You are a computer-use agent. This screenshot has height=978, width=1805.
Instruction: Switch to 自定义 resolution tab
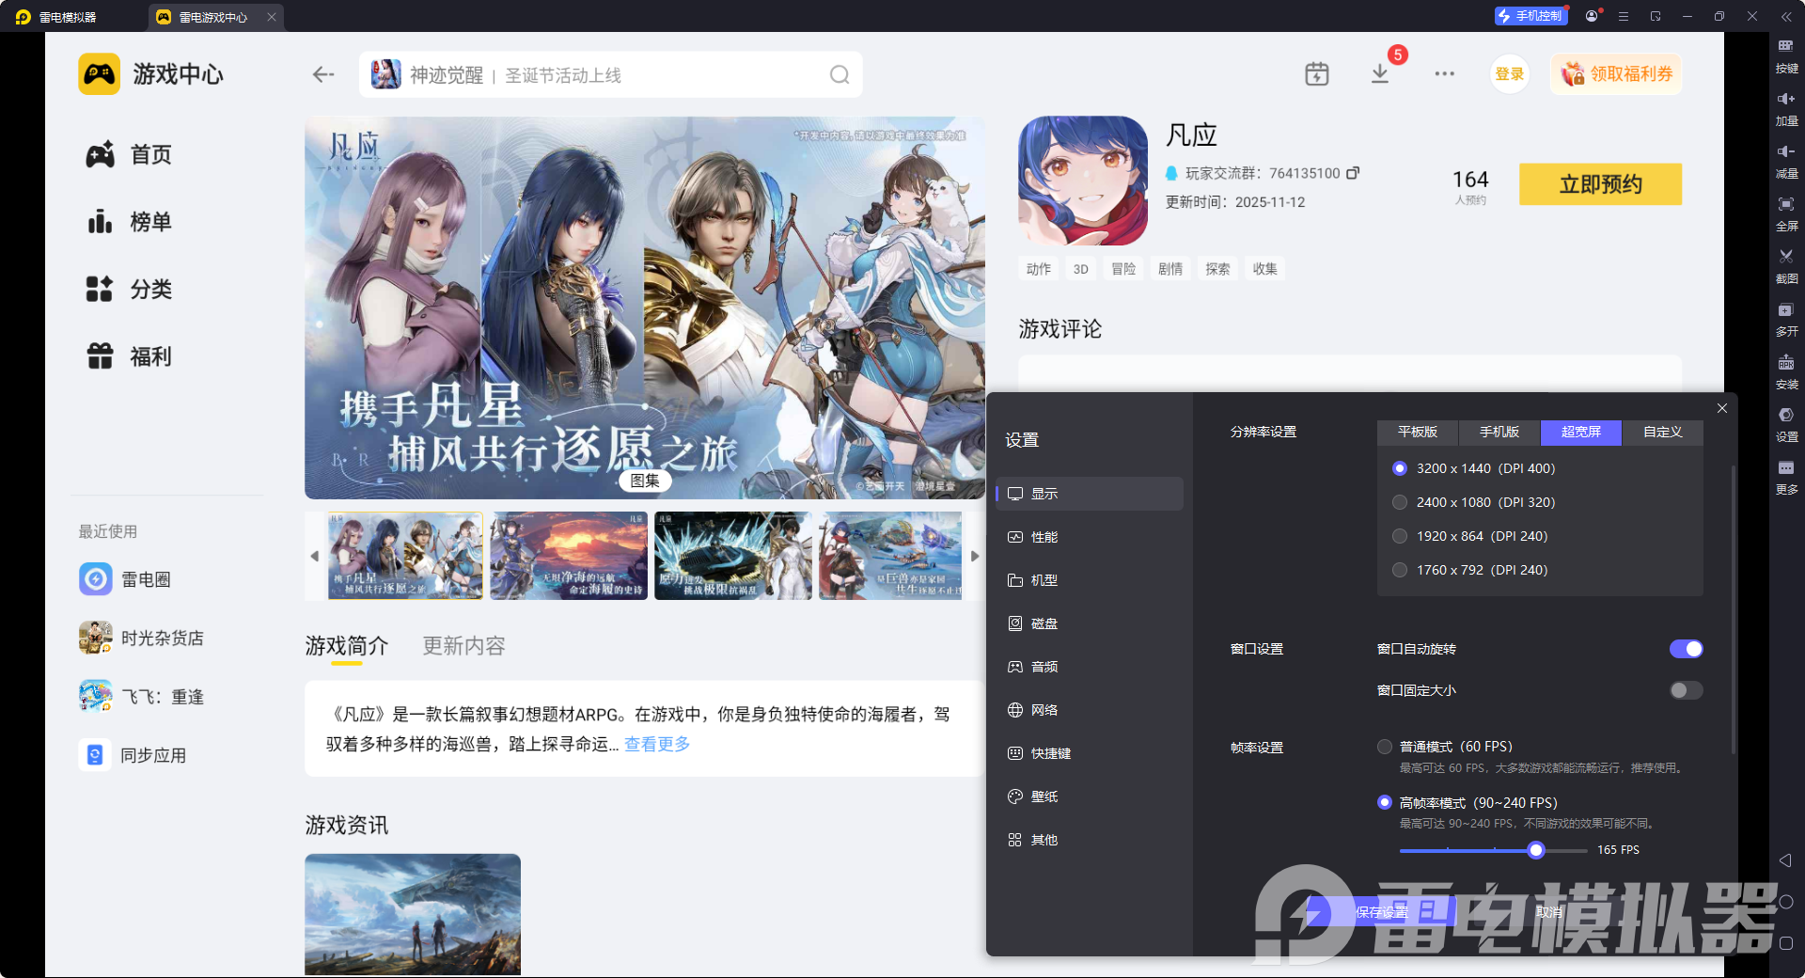1663,432
